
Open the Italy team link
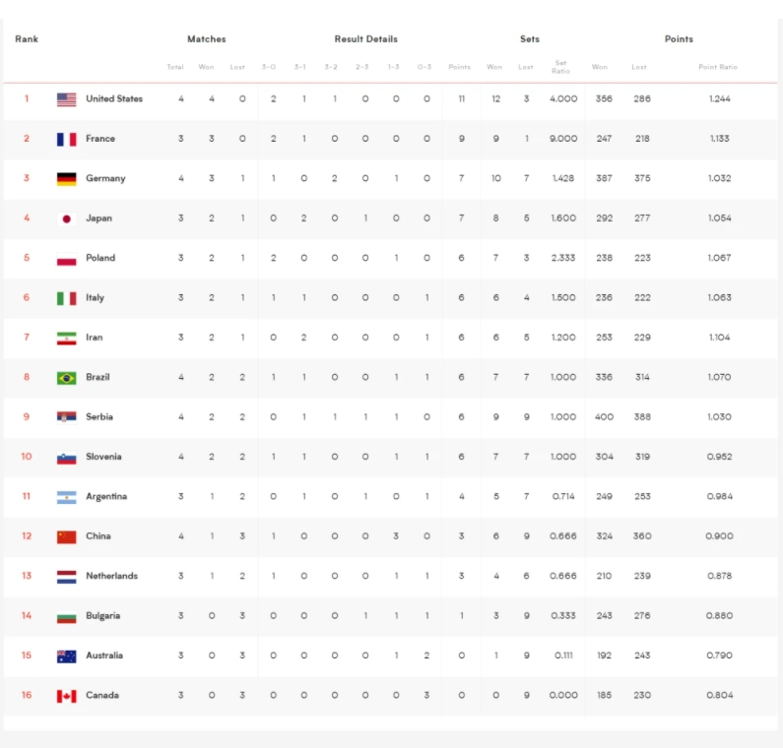95,298
